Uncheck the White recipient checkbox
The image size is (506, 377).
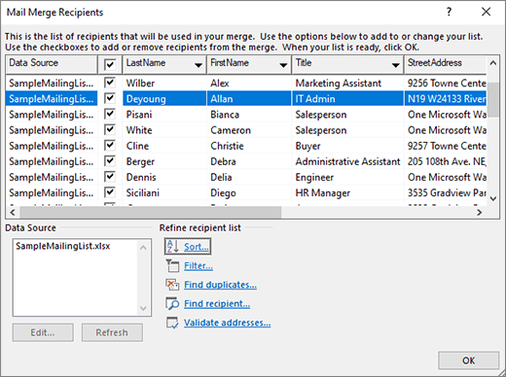point(110,129)
